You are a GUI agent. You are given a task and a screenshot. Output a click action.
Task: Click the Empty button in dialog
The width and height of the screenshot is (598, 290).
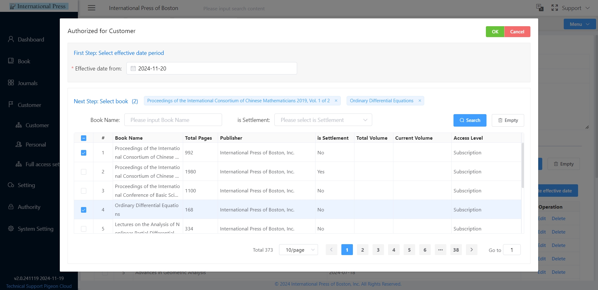tap(508, 120)
